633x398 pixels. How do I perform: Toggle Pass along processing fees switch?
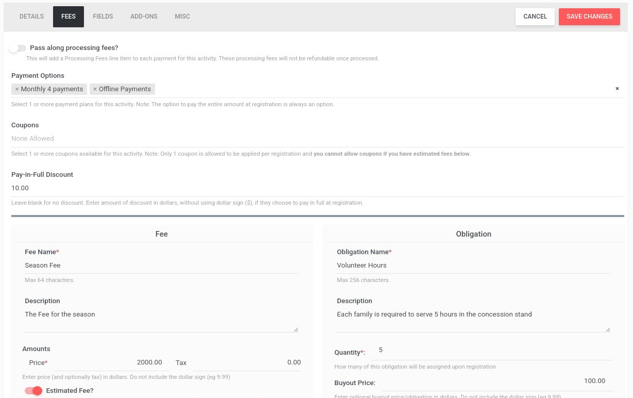pyautogui.click(x=18, y=48)
